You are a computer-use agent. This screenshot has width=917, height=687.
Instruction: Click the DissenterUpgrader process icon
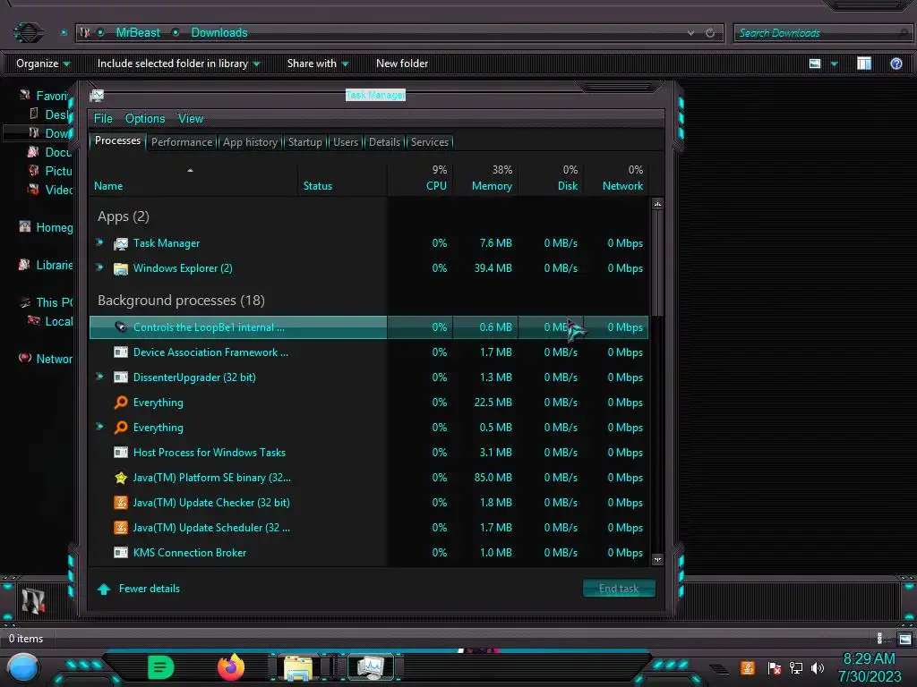[121, 377]
